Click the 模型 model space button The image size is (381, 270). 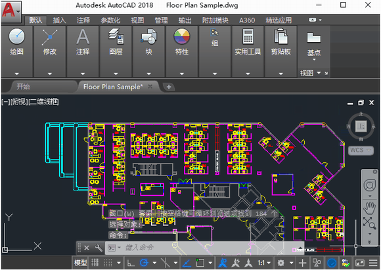coord(80,263)
